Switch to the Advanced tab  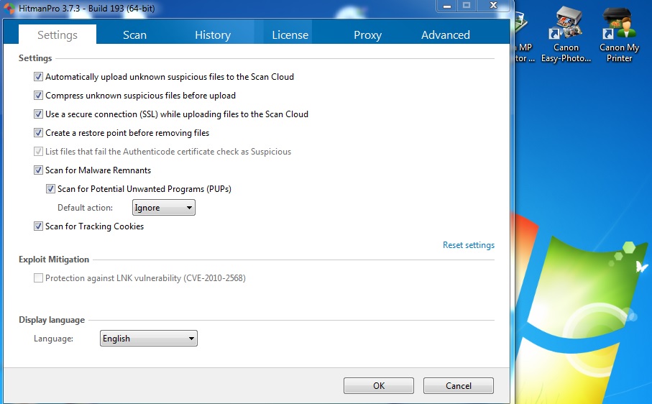pos(446,35)
